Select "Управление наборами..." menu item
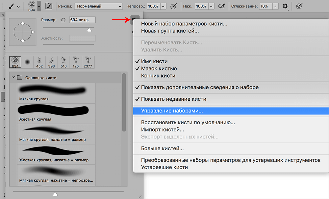This screenshot has height=199, width=329. point(172,111)
